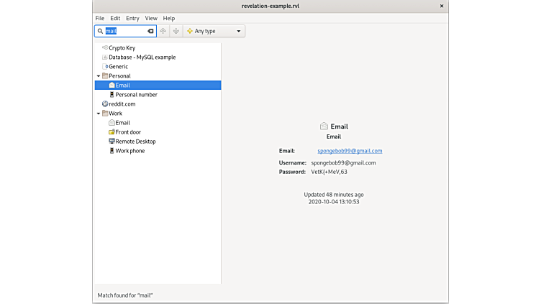This screenshot has height=304, width=541.
Task: Open the Any type filter dropdown
Action: pyautogui.click(x=214, y=32)
